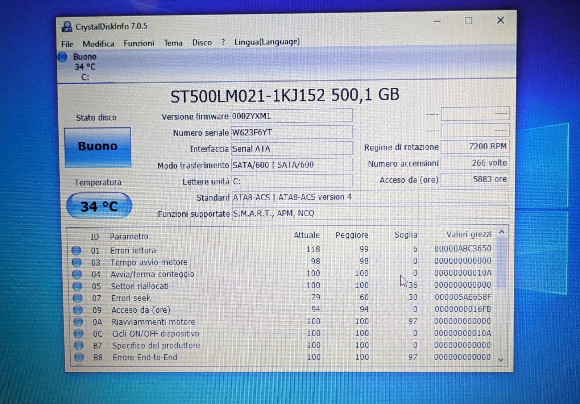
Task: Click the Interfaccia field Serial ATA
Action: [x=291, y=148]
